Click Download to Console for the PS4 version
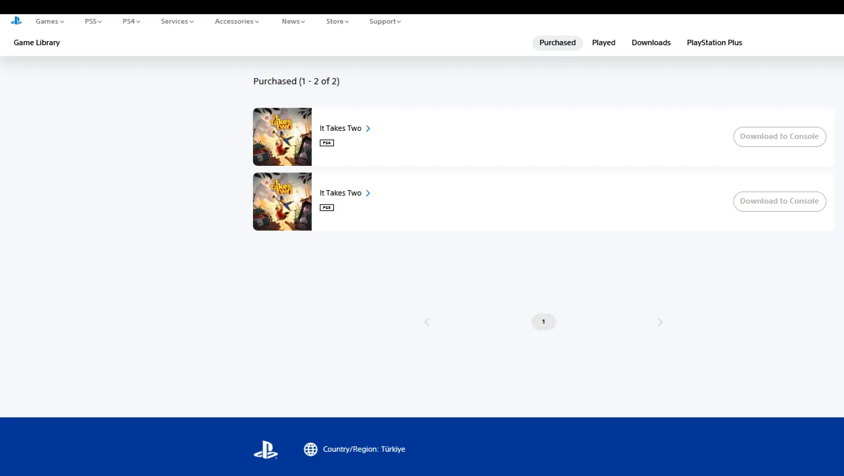The width and height of the screenshot is (844, 476). 779,137
